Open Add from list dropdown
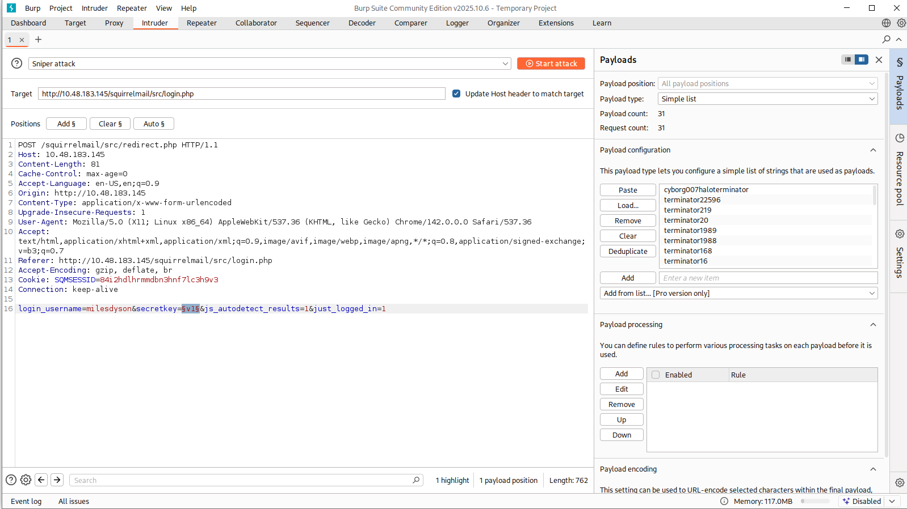Image resolution: width=907 pixels, height=509 pixels. (x=738, y=293)
